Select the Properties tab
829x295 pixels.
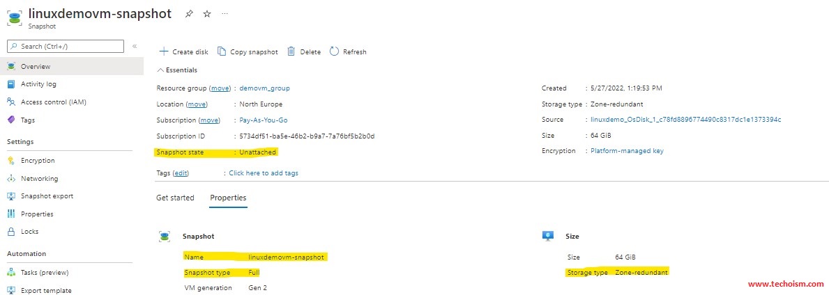[228, 198]
